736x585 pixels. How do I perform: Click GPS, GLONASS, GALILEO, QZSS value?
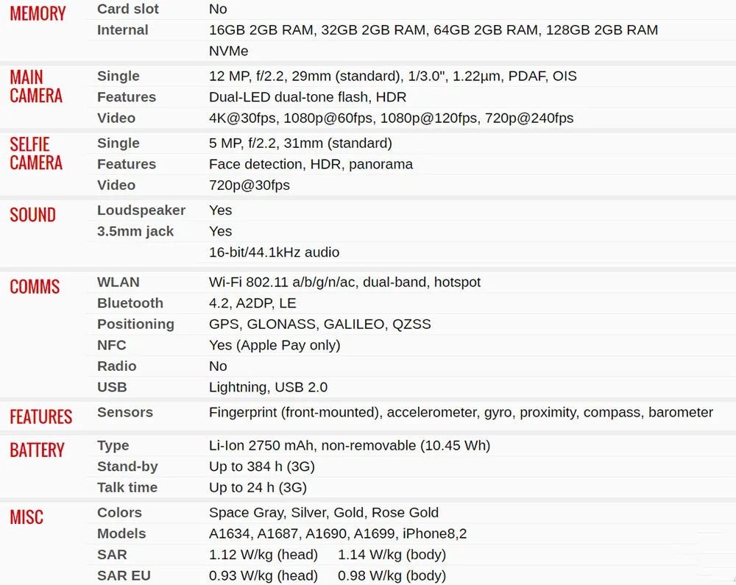(x=319, y=325)
